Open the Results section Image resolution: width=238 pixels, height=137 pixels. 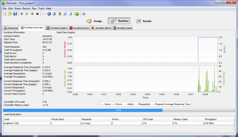pyautogui.click(x=144, y=21)
